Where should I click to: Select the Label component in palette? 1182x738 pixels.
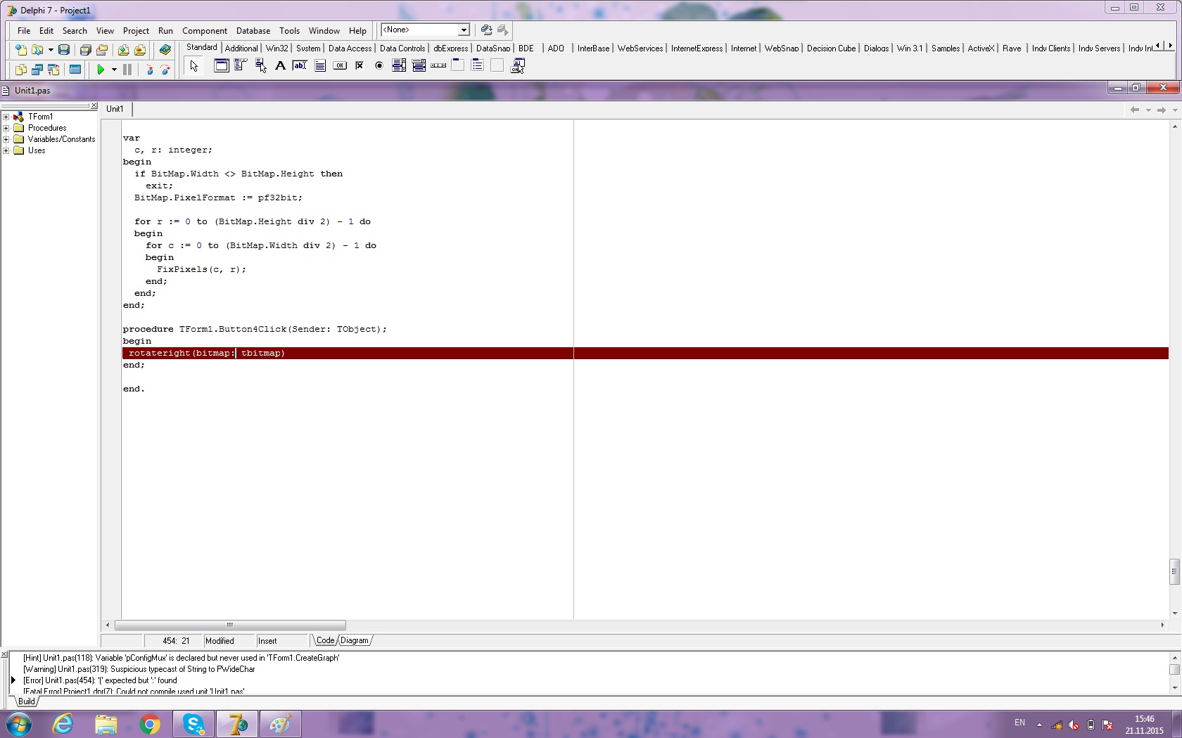pos(280,66)
